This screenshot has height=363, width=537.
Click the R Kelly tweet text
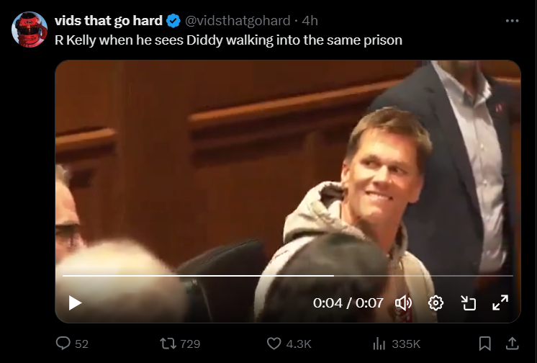(228, 40)
